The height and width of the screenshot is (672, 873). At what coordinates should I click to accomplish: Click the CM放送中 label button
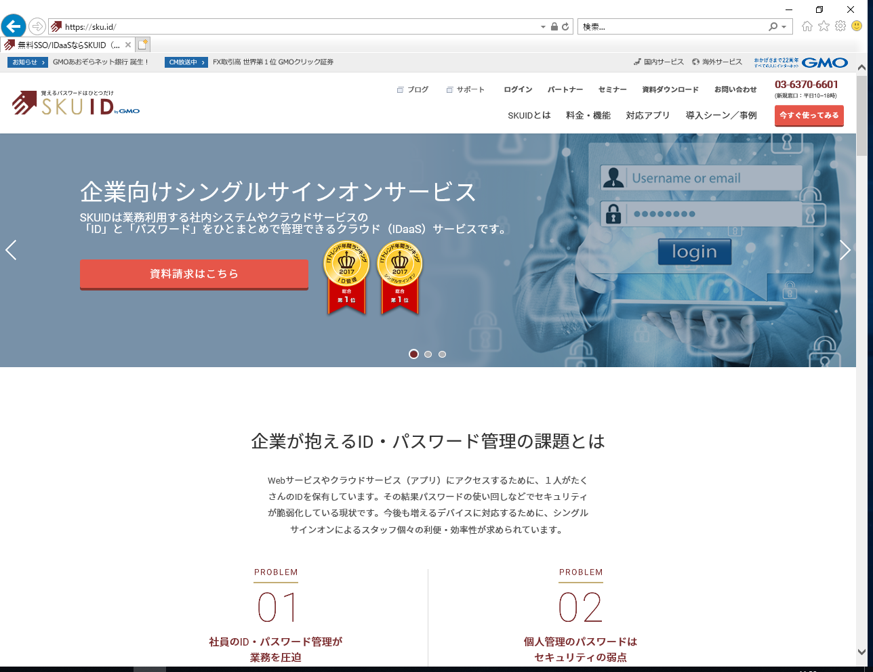pos(186,62)
